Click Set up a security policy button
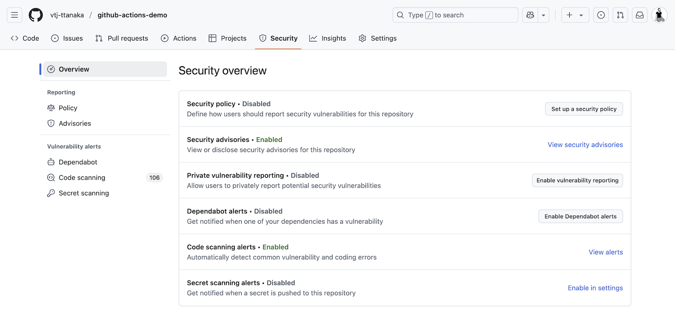Screen dimensions: 675x329 tap(584, 109)
